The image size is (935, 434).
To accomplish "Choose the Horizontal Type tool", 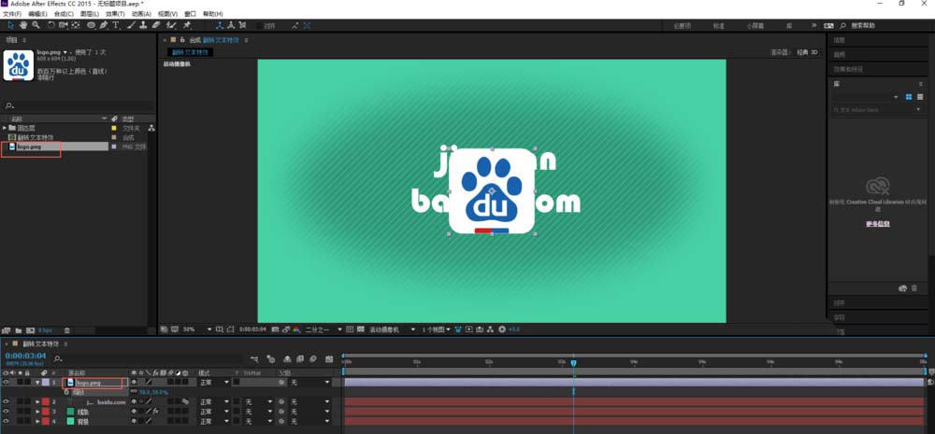I will pyautogui.click(x=116, y=25).
